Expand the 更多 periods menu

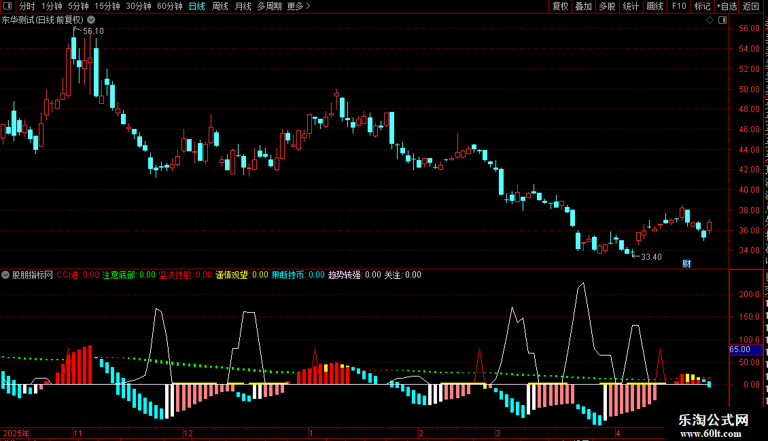(299, 6)
